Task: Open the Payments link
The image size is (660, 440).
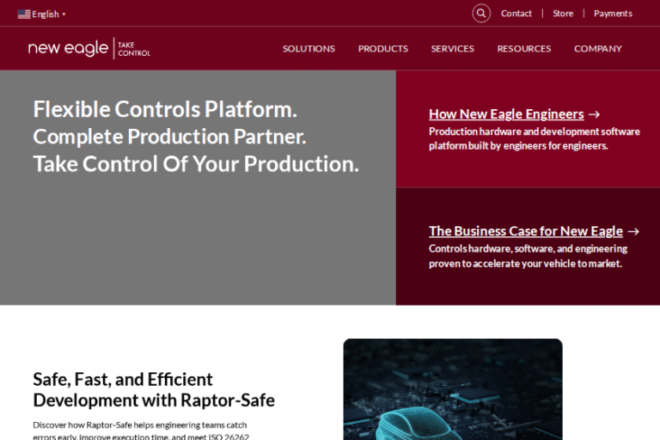Action: pyautogui.click(x=613, y=14)
